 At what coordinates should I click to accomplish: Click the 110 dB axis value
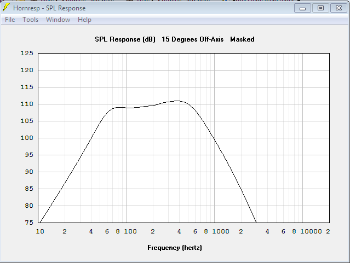[x=27, y=104]
